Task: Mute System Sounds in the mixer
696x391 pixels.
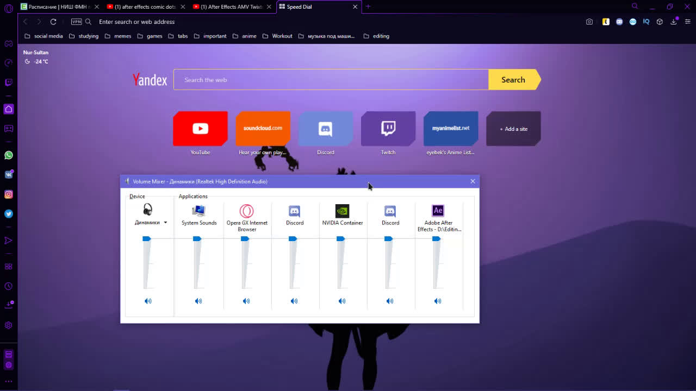Action: click(x=198, y=301)
